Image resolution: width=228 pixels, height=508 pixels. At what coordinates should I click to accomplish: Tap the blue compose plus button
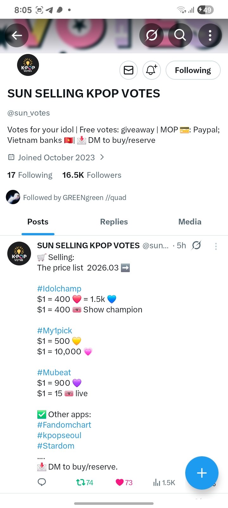pyautogui.click(x=202, y=473)
